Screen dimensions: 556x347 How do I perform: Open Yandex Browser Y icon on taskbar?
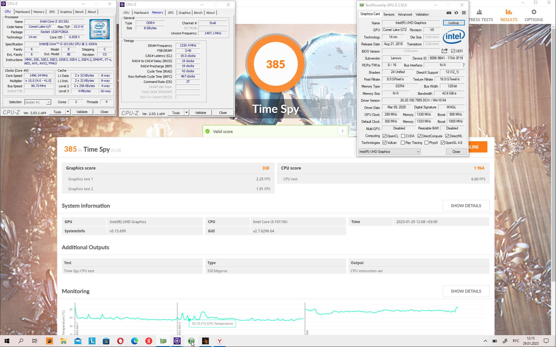[x=219, y=341]
